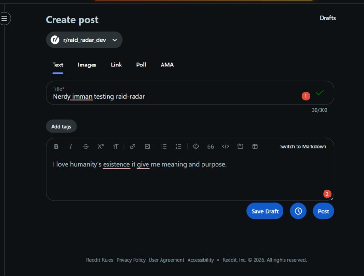Switch to the AMA tab
Image resolution: width=364 pixels, height=276 pixels.
coord(167,65)
